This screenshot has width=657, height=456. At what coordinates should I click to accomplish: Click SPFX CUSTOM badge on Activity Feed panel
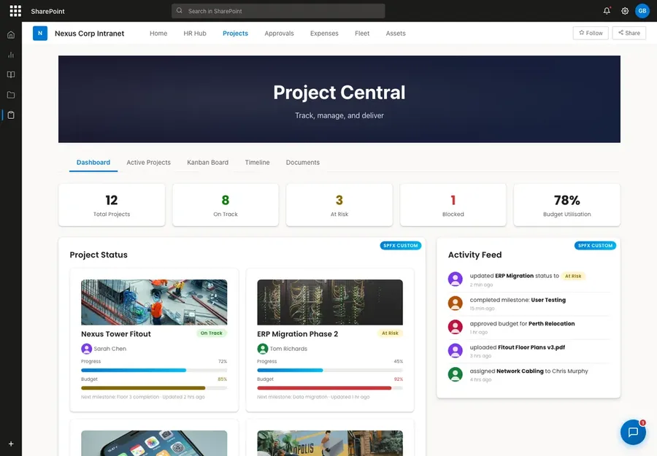point(595,245)
